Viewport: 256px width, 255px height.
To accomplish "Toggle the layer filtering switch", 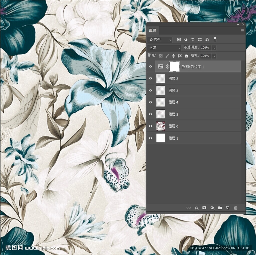I will tap(215, 39).
